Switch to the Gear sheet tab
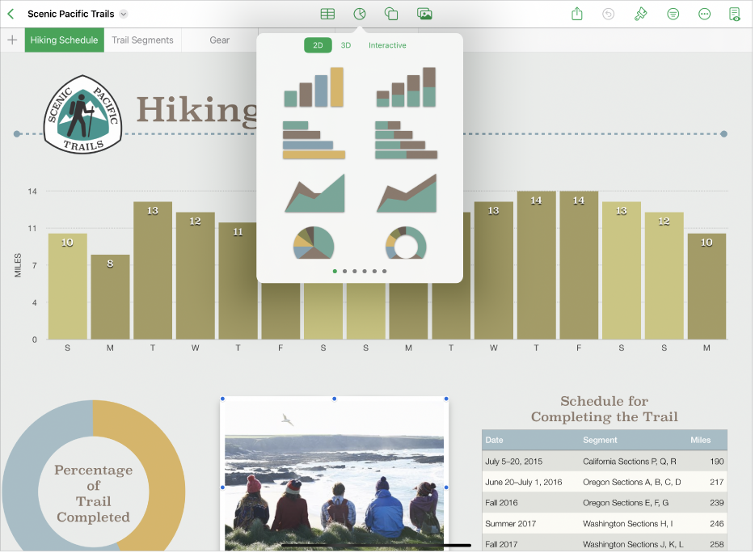This screenshot has height=553, width=755. 220,40
